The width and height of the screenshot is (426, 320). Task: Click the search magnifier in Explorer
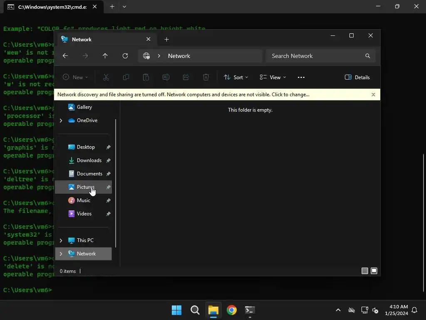pyautogui.click(x=368, y=56)
